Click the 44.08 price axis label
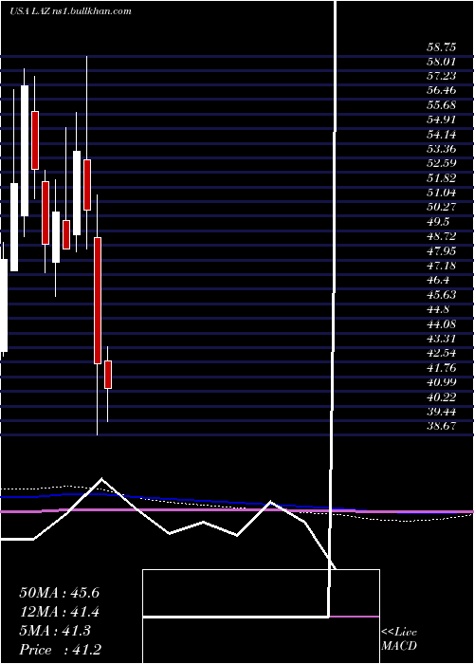 pyautogui.click(x=441, y=324)
